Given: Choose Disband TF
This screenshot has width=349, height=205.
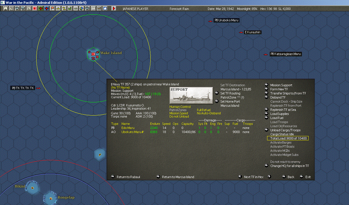Looking at the screenshot, I should point(278,97).
